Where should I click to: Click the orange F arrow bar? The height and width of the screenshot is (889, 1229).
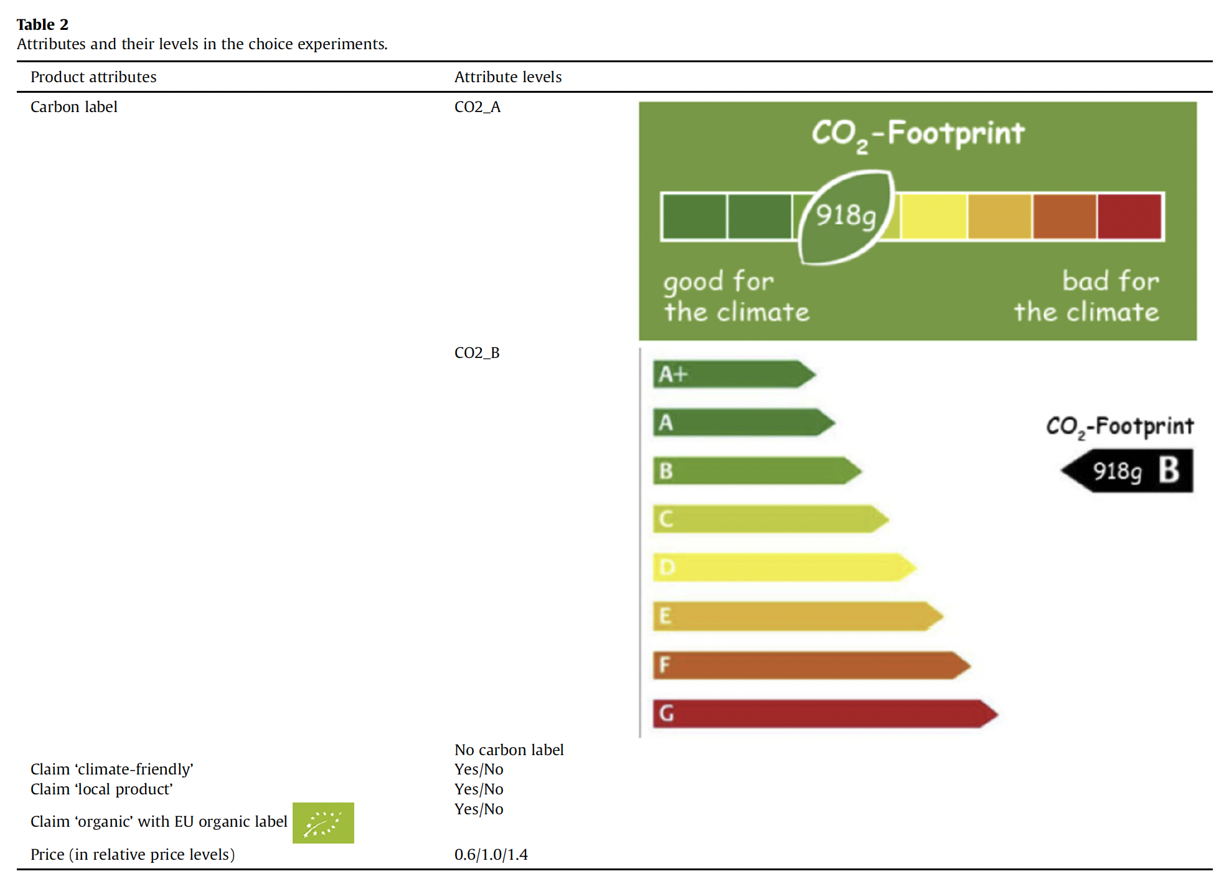(810, 666)
